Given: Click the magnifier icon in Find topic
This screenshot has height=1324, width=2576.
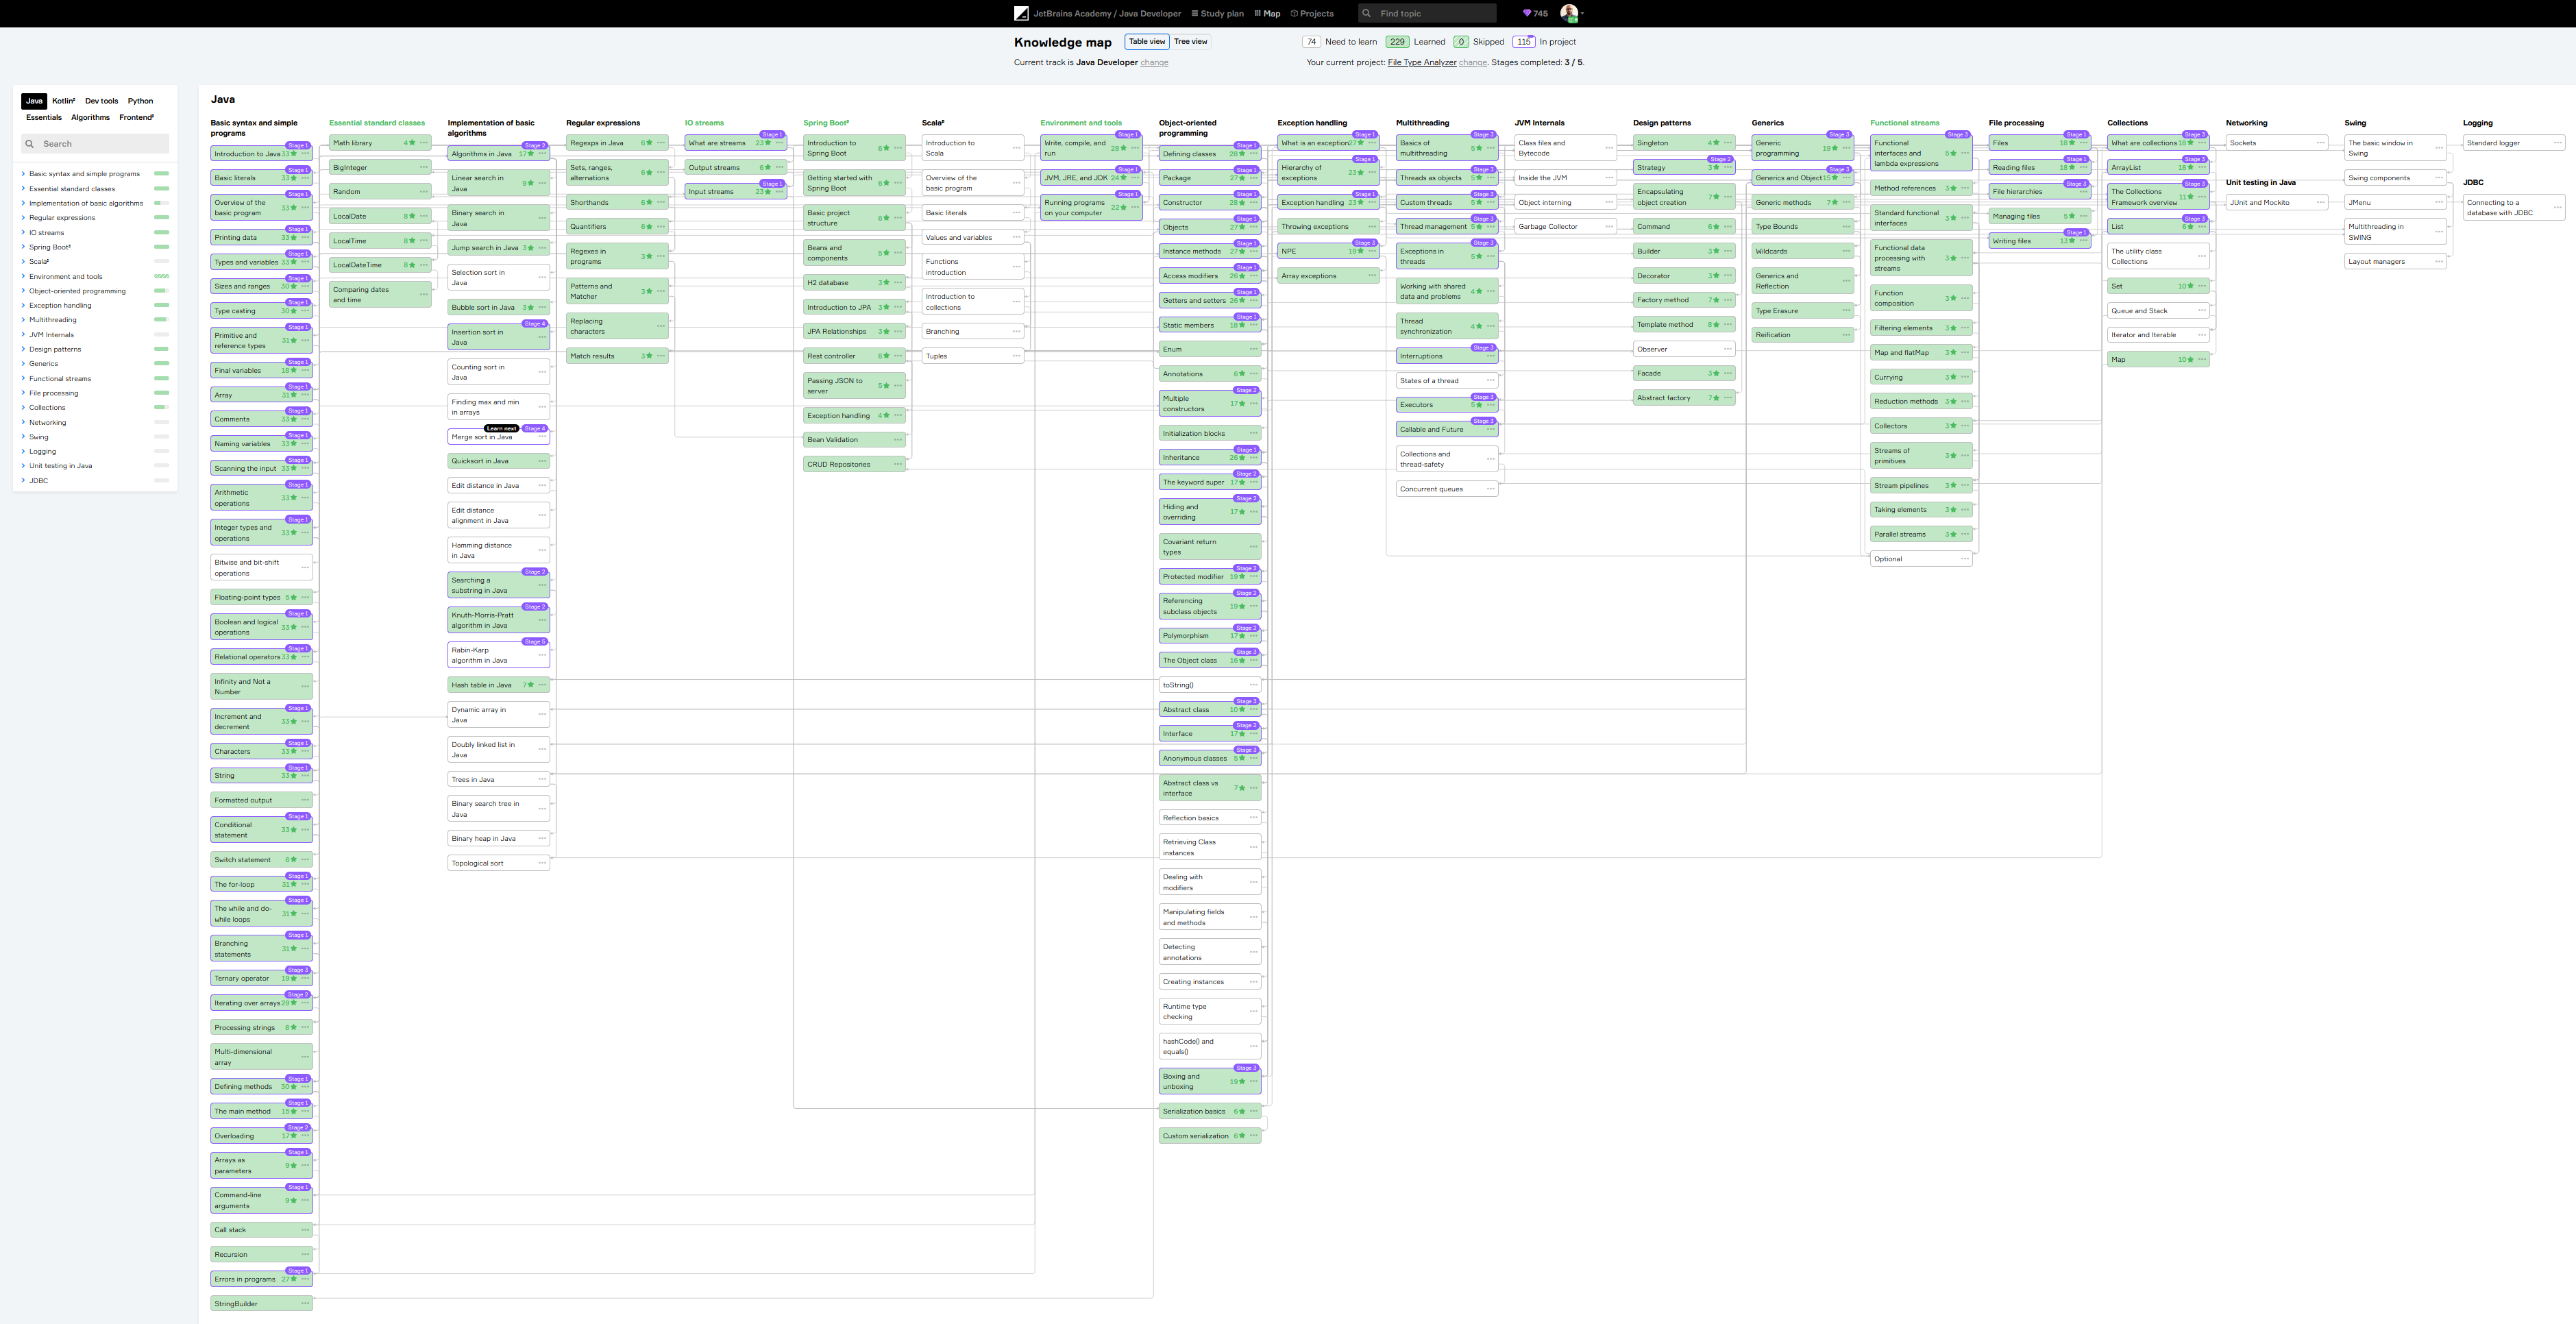Looking at the screenshot, I should point(1367,13).
